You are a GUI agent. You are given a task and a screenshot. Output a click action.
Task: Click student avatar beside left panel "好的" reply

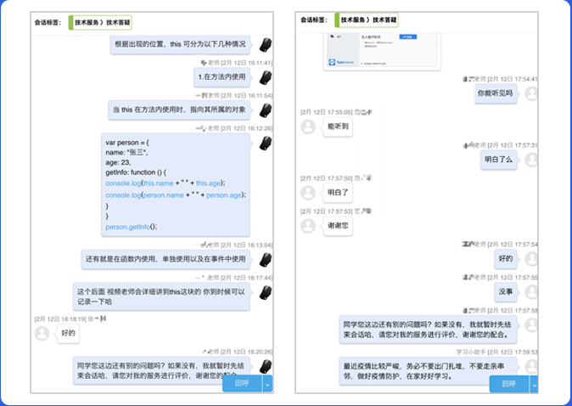(x=42, y=333)
